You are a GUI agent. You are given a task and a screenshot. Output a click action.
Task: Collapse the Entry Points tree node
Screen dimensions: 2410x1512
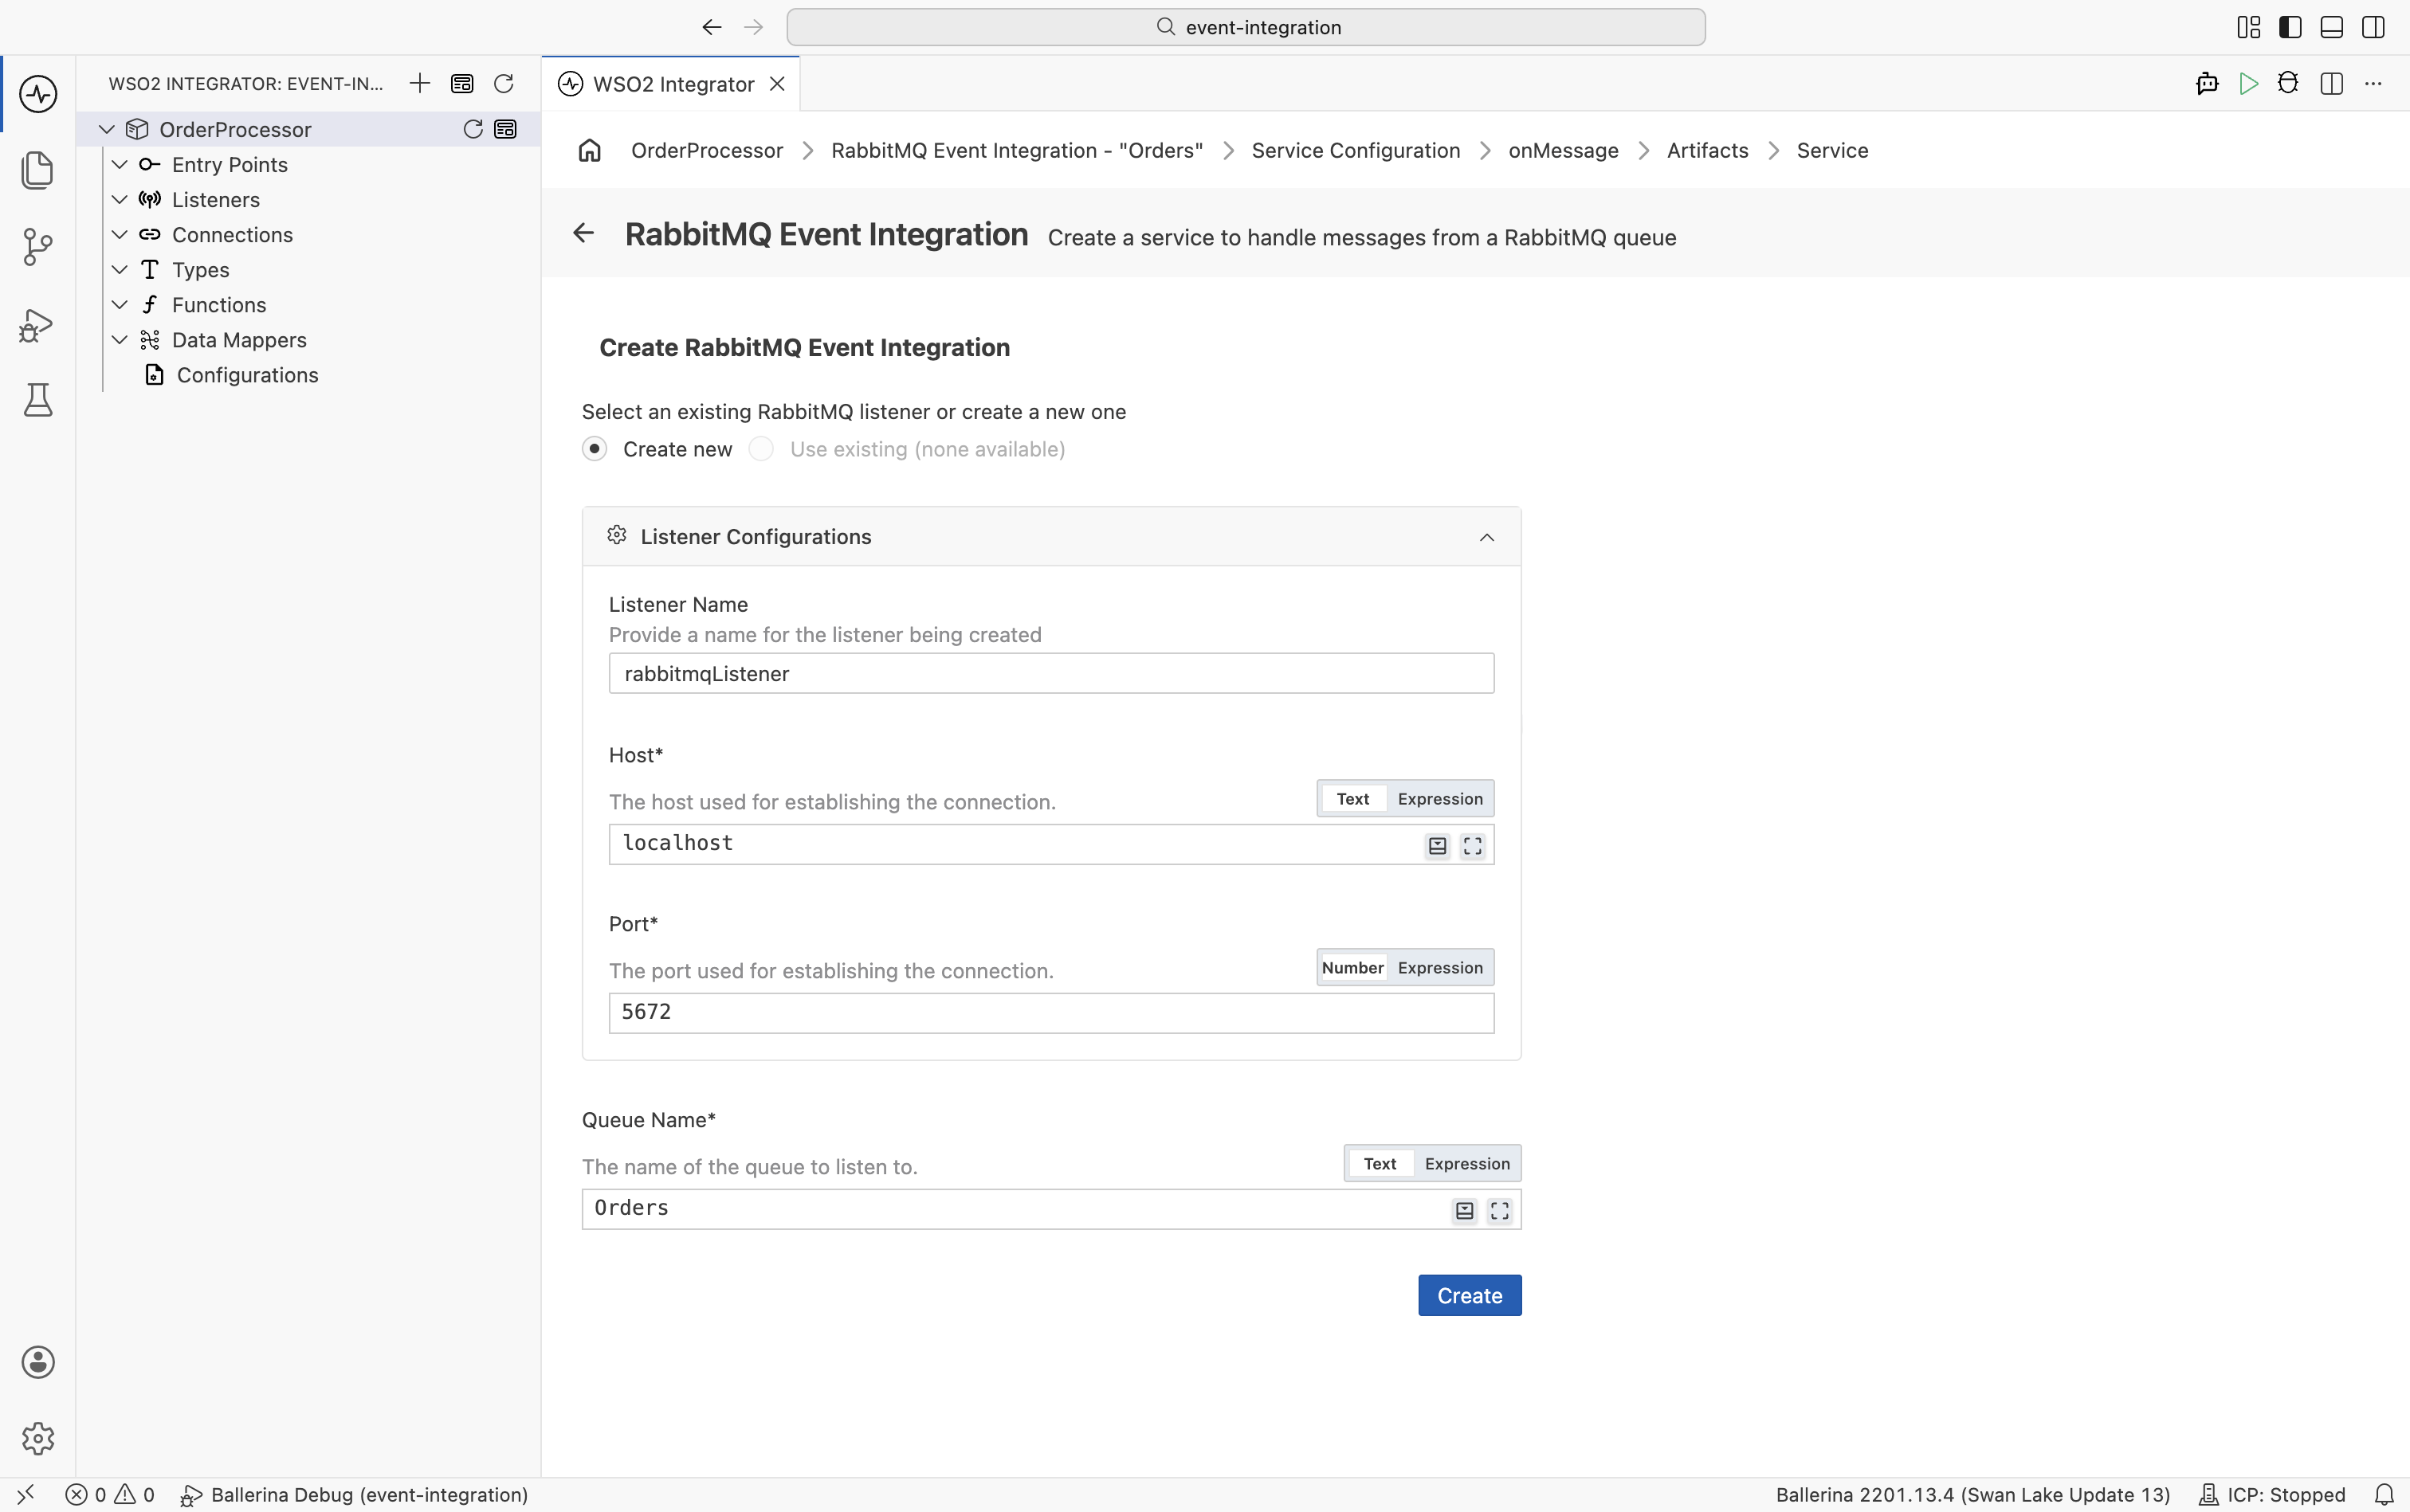click(x=119, y=164)
